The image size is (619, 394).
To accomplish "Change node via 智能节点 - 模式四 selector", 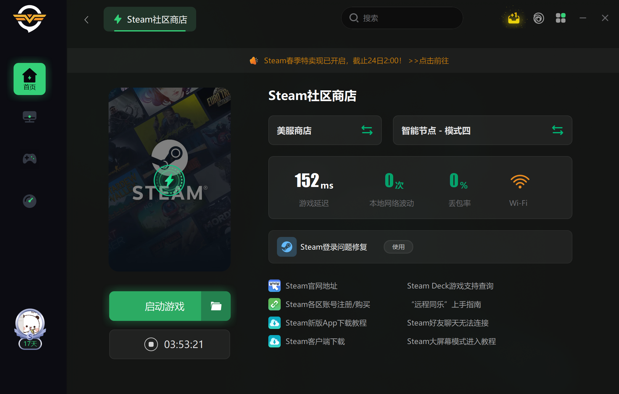I will (x=482, y=131).
